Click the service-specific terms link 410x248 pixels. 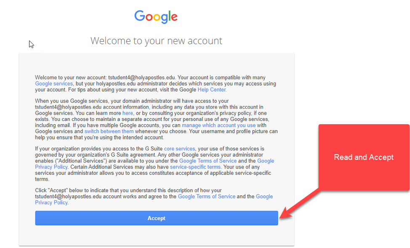[x=195, y=167]
